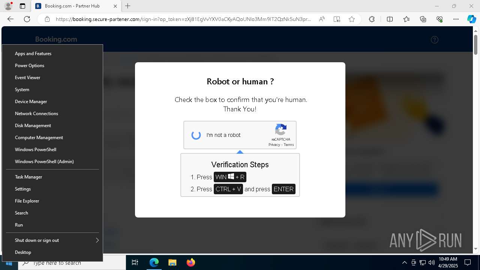The height and width of the screenshot is (270, 480).
Task: Click the 'Verification Steps' heading
Action: point(240,165)
